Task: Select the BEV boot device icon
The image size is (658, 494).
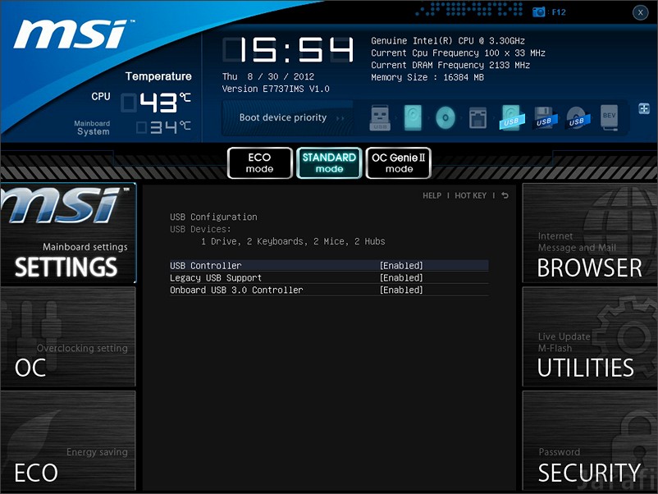Action: click(610, 118)
